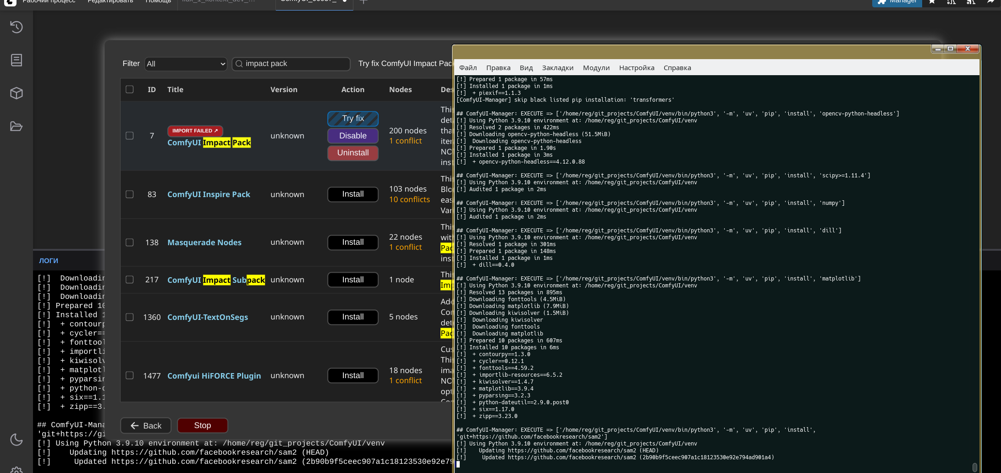Check the Masquerade Nodes row checkbox
1001x473 pixels.
click(x=130, y=242)
